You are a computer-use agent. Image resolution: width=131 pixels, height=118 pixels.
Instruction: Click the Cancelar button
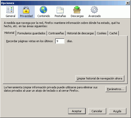[x=97, y=111]
